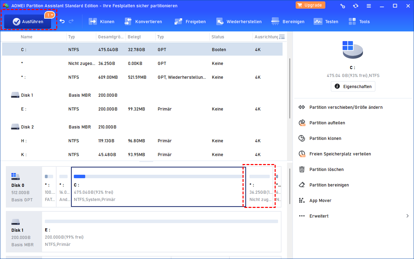Open App Mover
Viewport: 414px width, 259px height.
coord(320,200)
